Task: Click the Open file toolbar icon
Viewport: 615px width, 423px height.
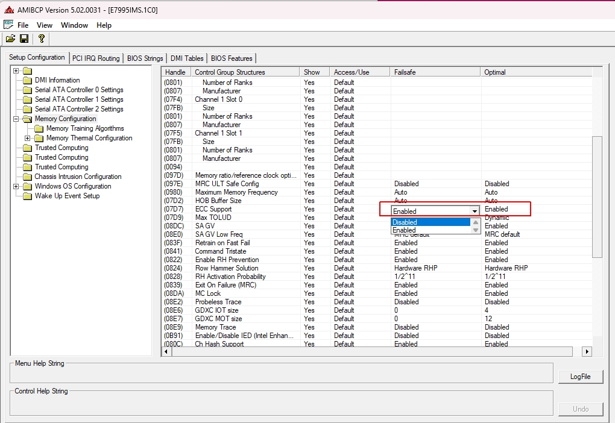Action: point(11,39)
